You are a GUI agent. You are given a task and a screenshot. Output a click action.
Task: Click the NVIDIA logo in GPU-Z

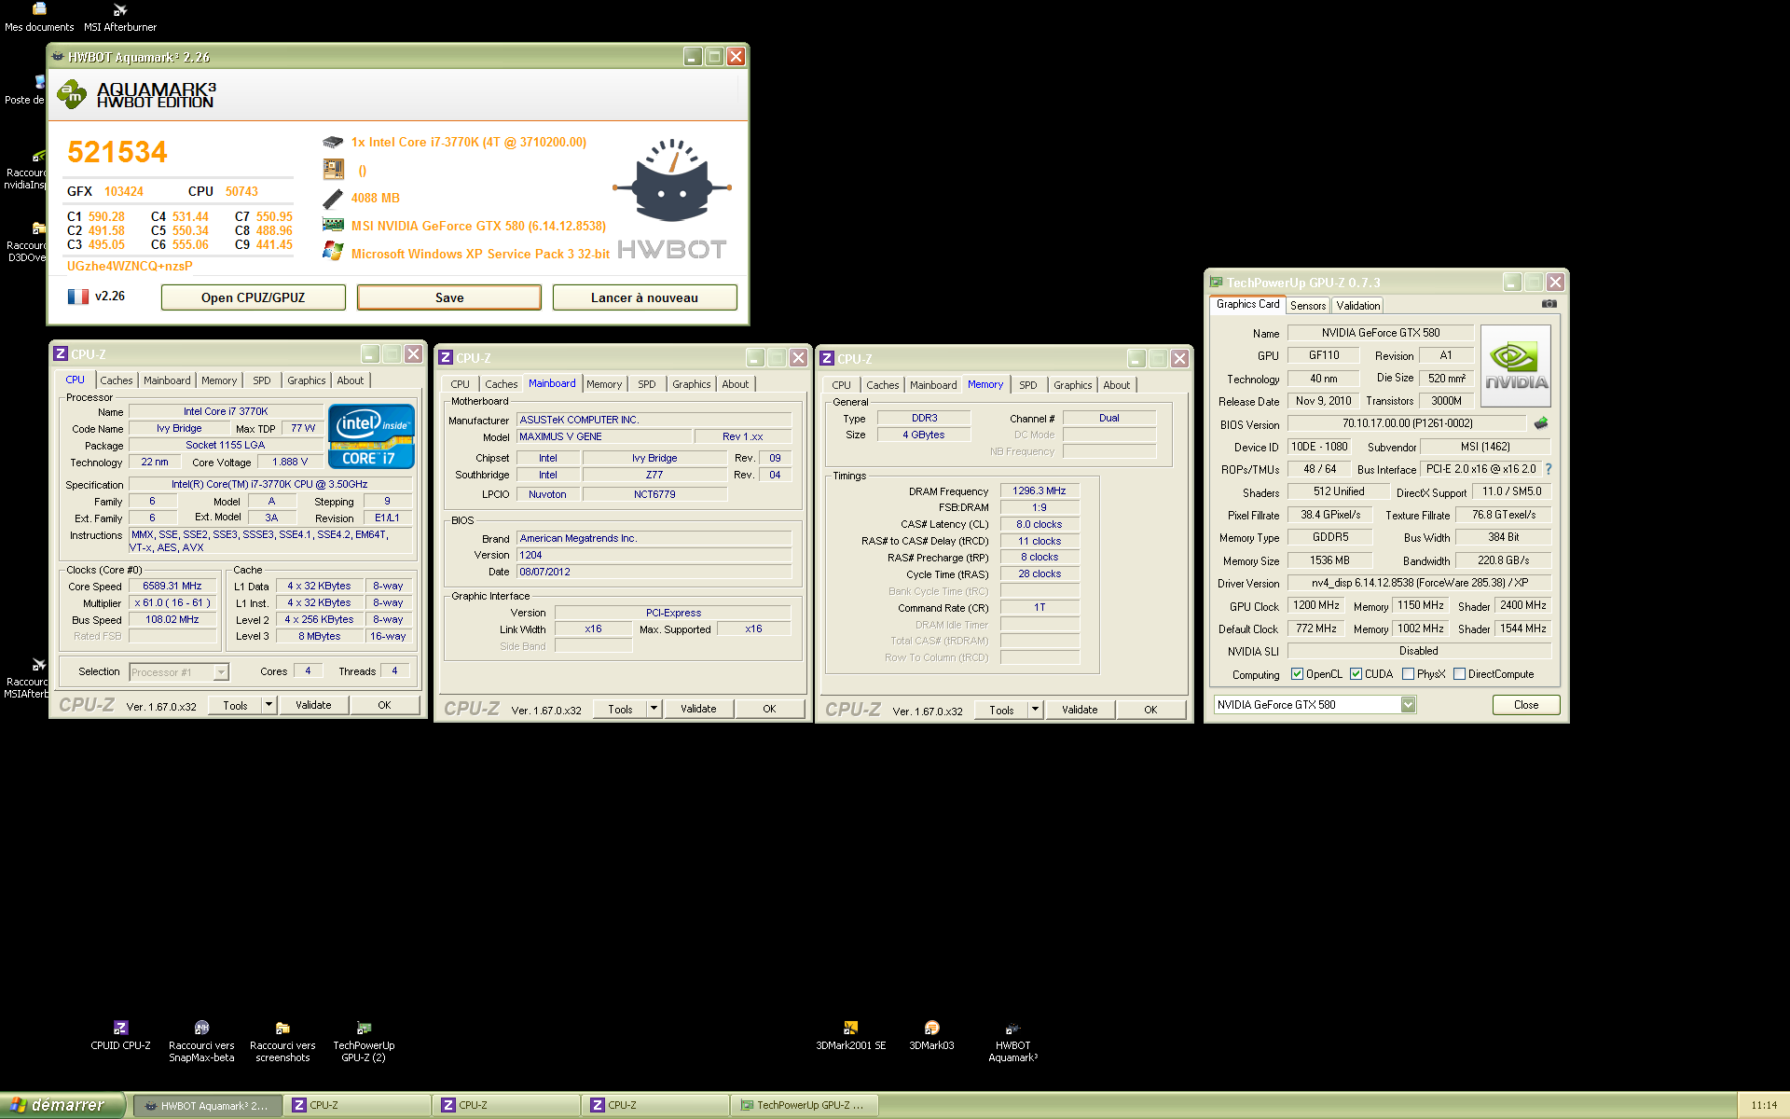coord(1516,366)
